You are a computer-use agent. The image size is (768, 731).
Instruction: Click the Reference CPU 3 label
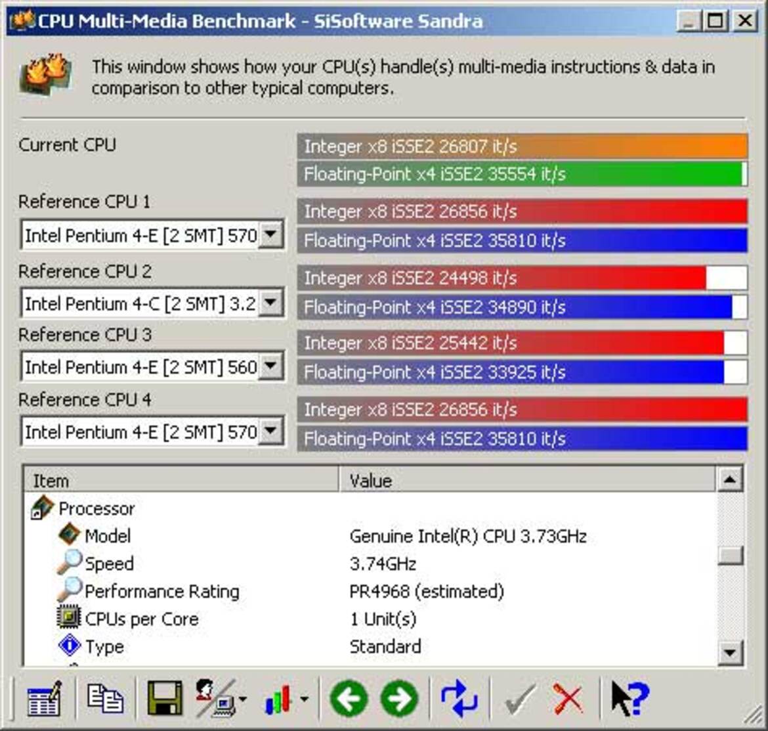[x=85, y=335]
